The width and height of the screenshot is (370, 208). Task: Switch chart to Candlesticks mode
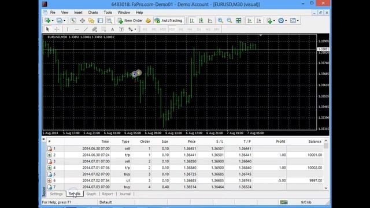click(201, 21)
